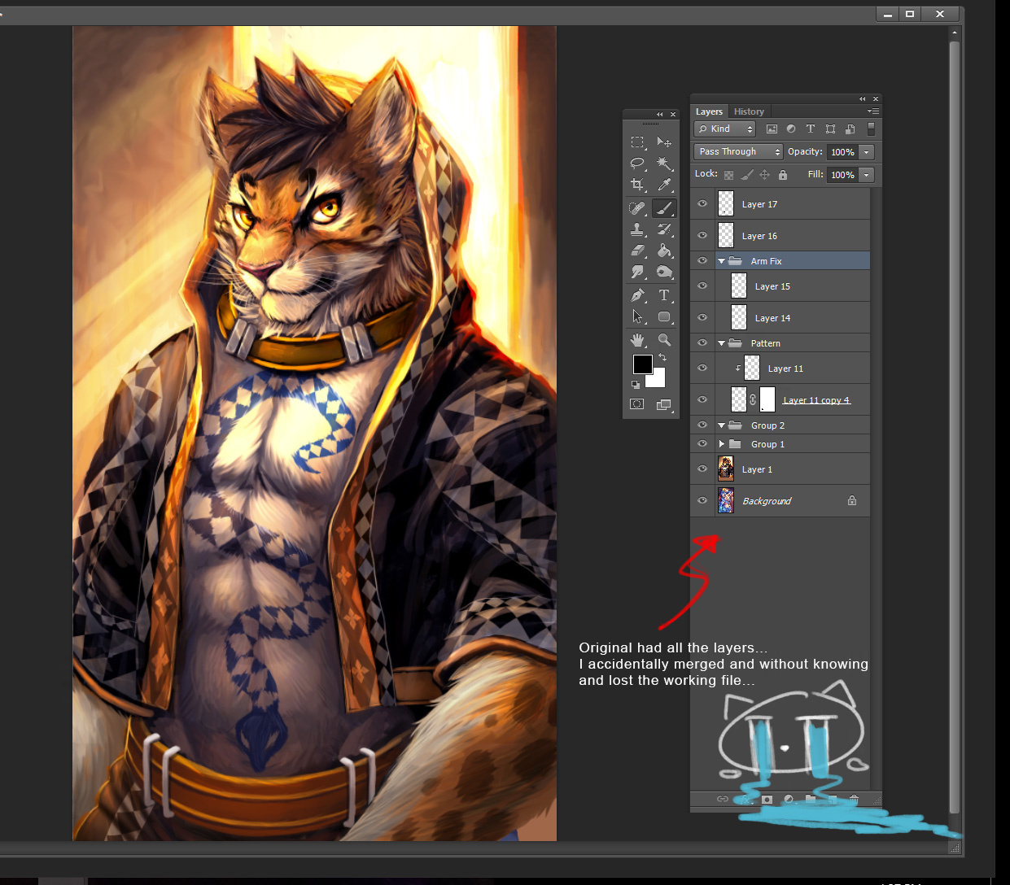Screen dimensions: 1010x885
Task: Collapse Group 2 folder
Action: [x=721, y=425]
